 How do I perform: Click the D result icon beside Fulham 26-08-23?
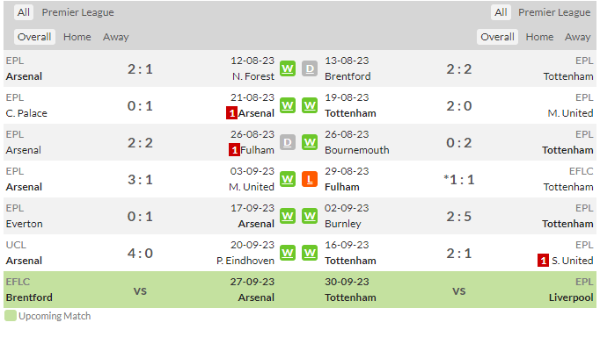(288, 142)
